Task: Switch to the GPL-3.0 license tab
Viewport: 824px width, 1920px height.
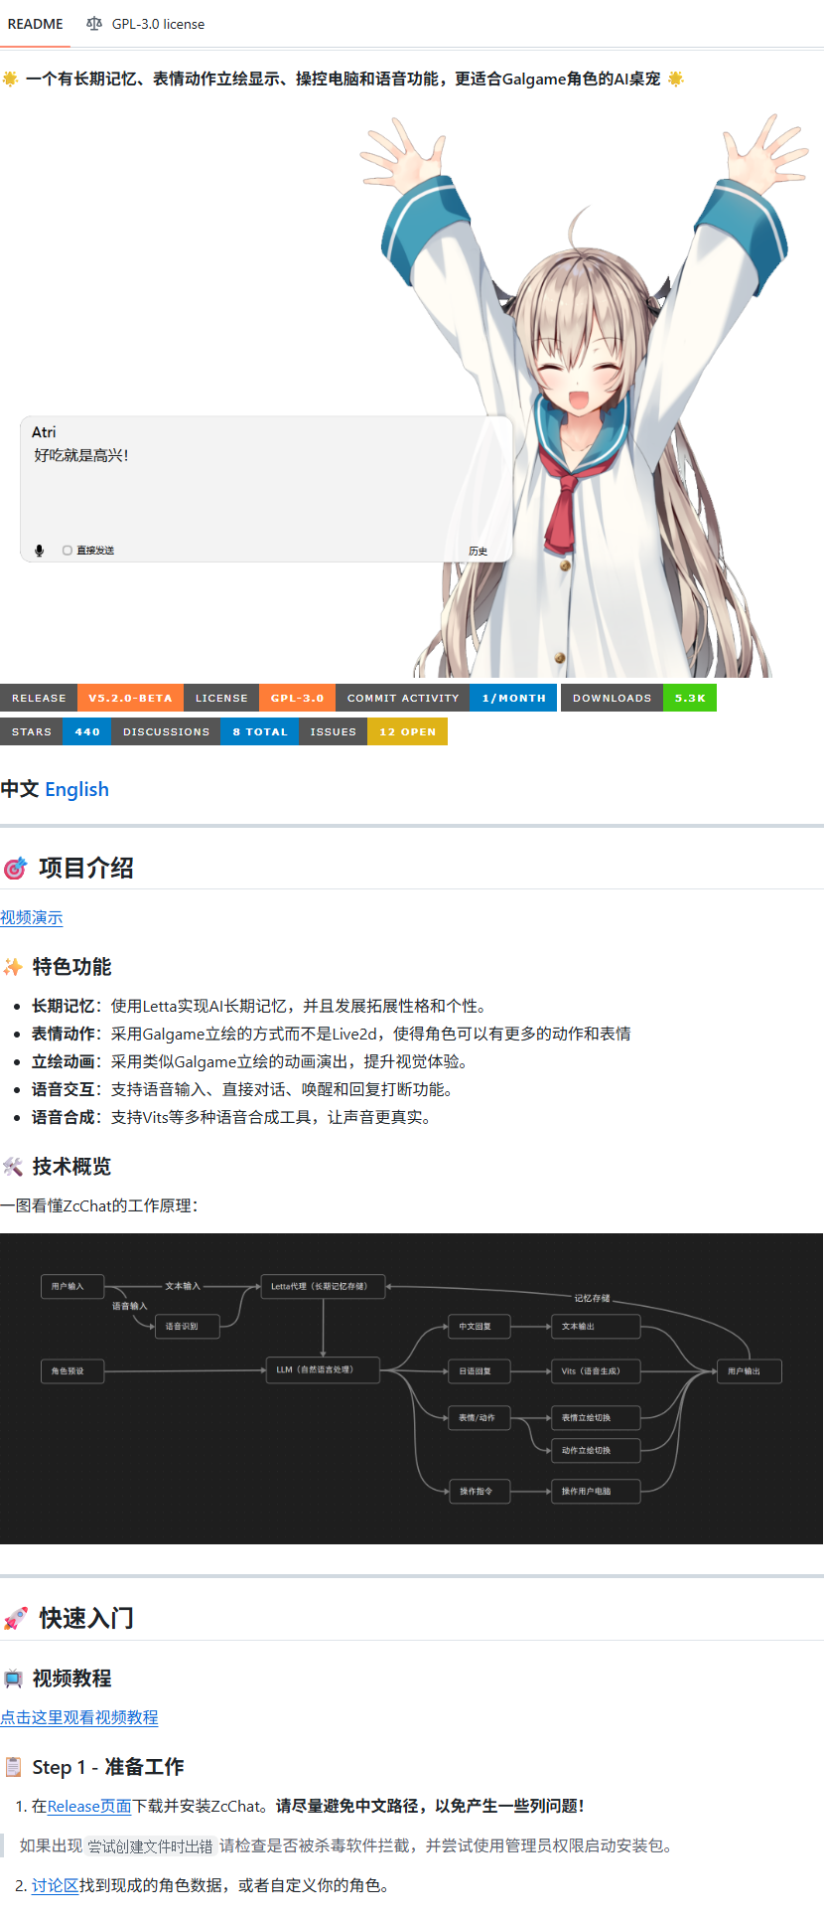Action: [x=146, y=24]
